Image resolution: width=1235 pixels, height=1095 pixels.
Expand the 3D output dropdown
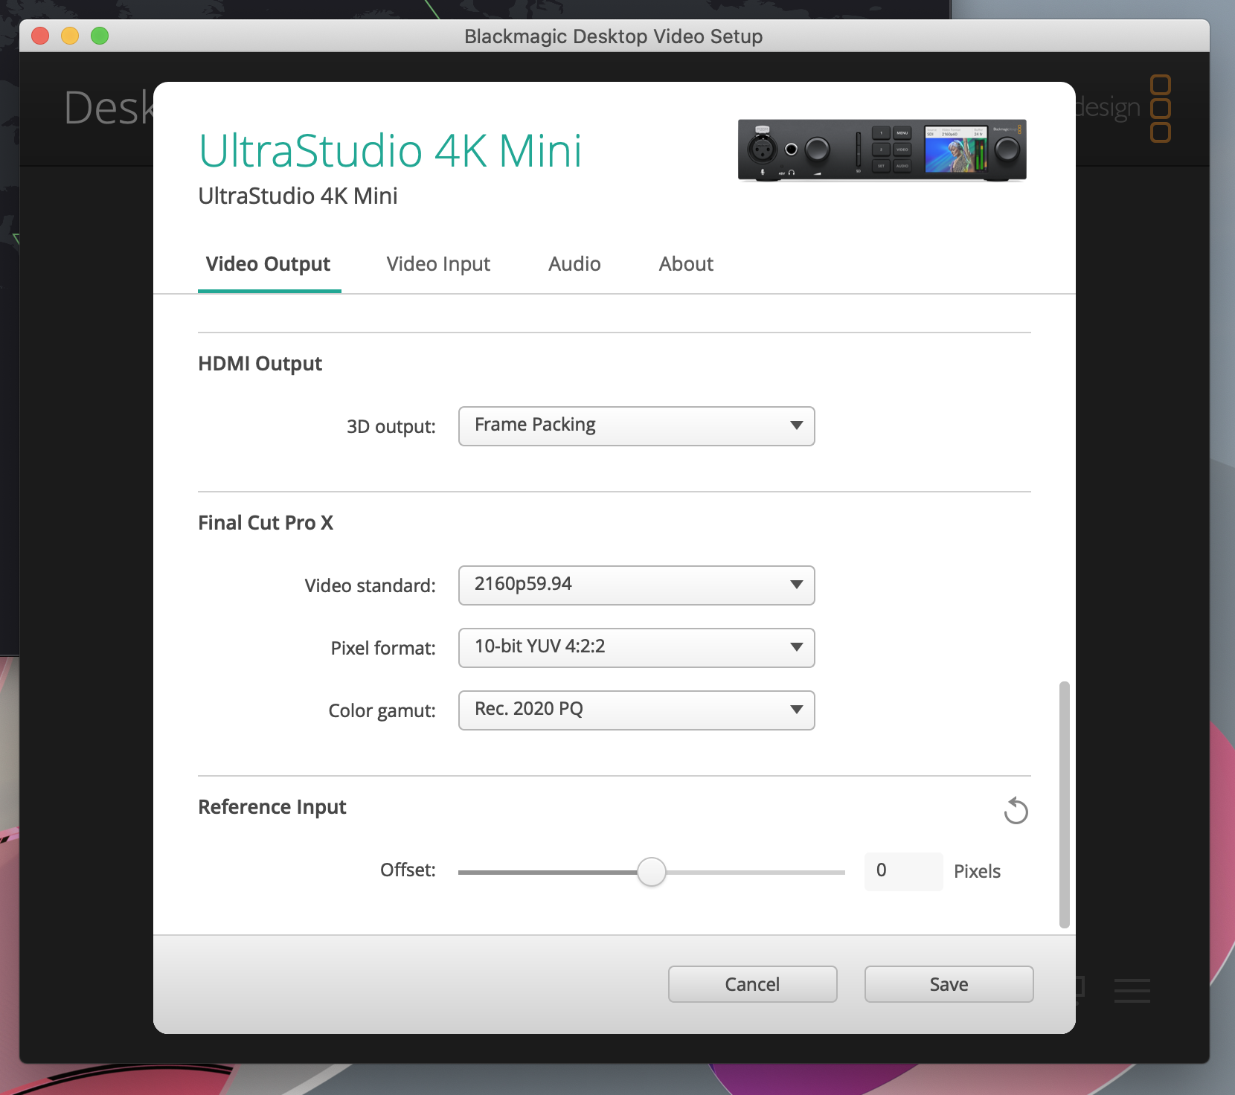(636, 426)
